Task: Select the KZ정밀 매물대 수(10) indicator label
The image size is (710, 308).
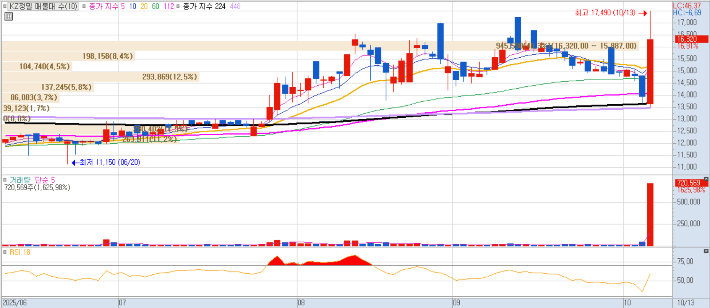Action: pyautogui.click(x=43, y=6)
